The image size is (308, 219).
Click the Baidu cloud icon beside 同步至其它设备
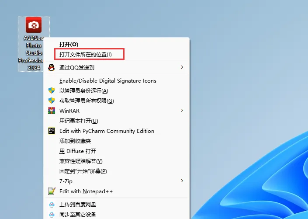pyautogui.click(x=52, y=214)
